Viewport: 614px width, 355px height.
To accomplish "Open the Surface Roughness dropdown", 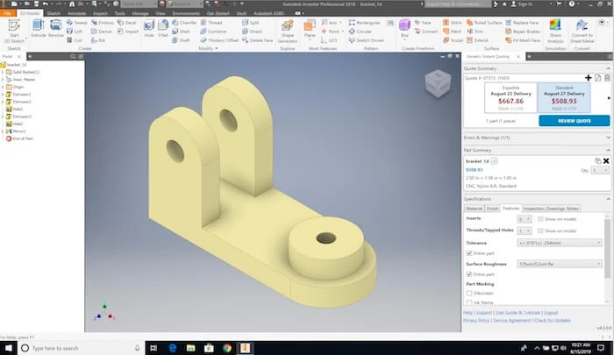I will [x=560, y=264].
